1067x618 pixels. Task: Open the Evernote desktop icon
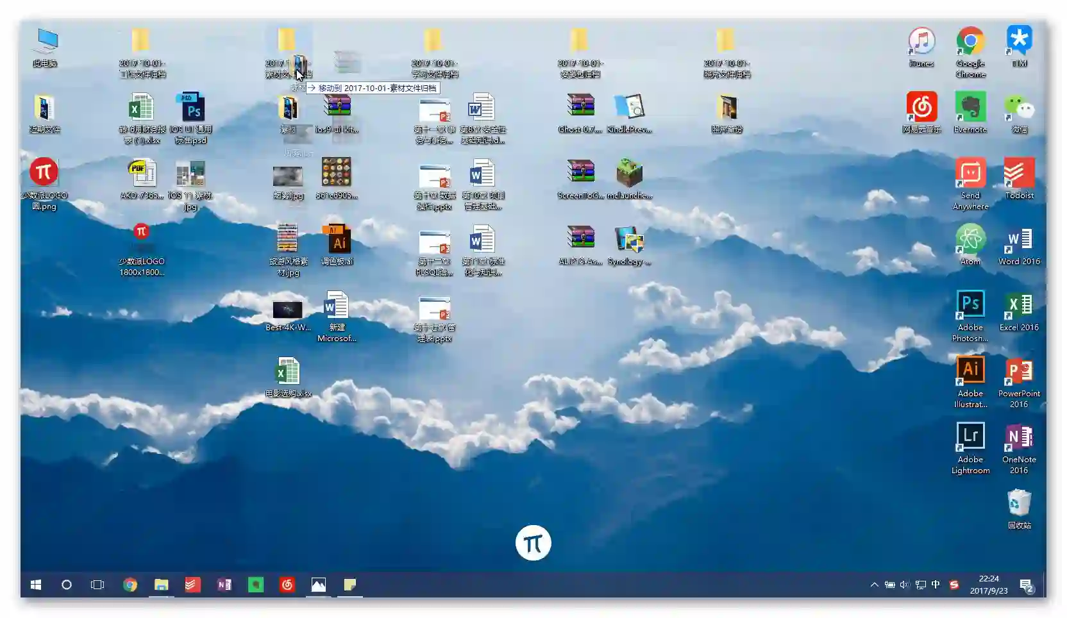pyautogui.click(x=970, y=108)
